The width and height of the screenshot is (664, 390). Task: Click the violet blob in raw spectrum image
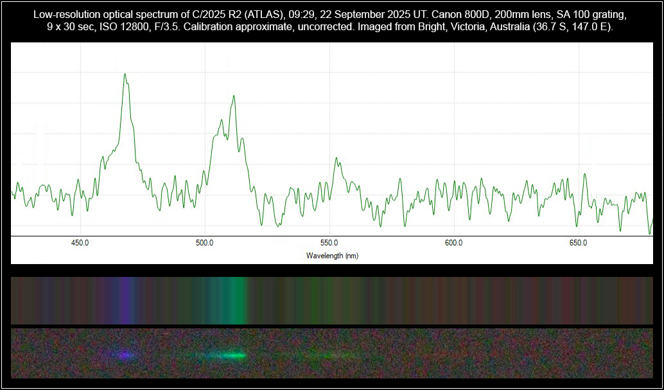click(x=125, y=354)
